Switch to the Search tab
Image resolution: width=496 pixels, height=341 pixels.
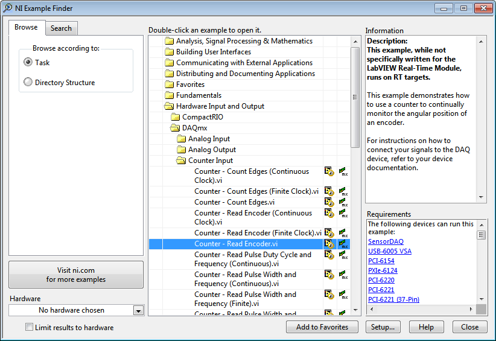[61, 28]
